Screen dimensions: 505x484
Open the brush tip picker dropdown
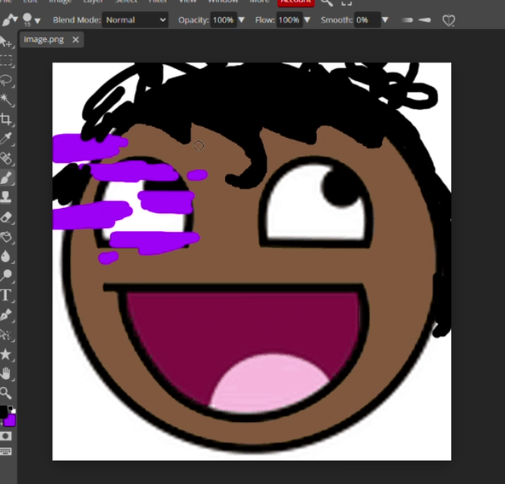click(x=31, y=20)
